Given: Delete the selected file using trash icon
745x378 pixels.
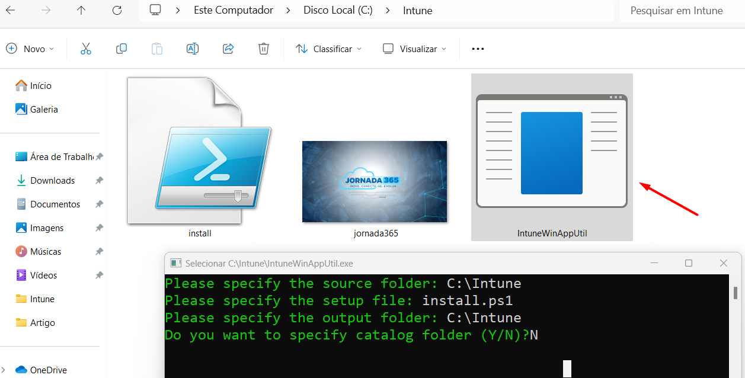Looking at the screenshot, I should (x=263, y=48).
